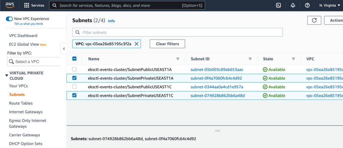
Task: Uncheck the SubnetPrivateUSEAST1A row checkbox
Action: tap(74, 78)
